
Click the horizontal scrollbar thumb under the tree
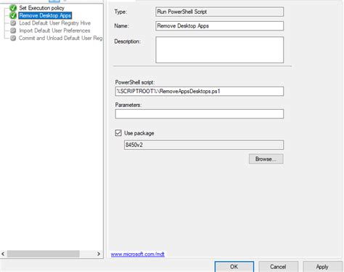43,254
